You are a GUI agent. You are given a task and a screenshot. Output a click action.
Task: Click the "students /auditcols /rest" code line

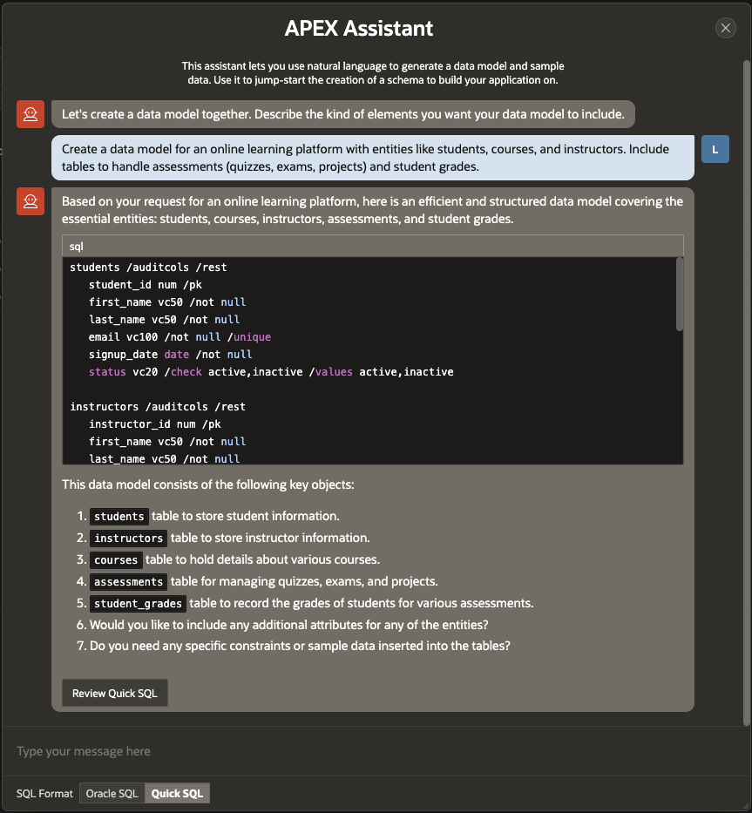point(148,268)
